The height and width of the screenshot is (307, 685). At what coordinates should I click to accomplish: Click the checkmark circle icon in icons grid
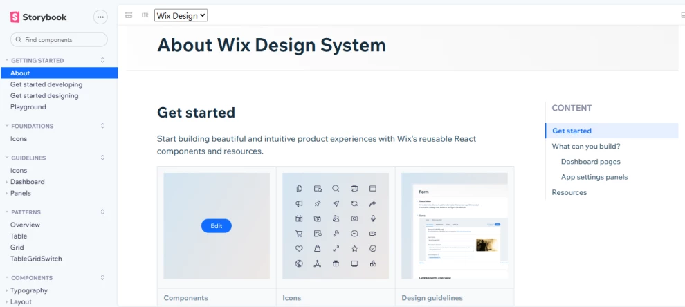pos(373,248)
